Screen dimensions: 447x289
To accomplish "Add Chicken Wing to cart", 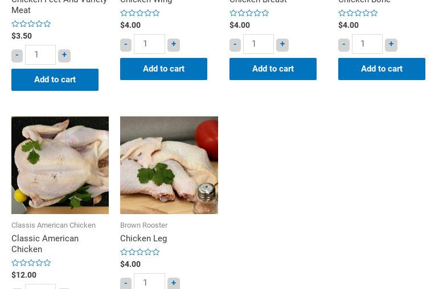I will point(163,69).
